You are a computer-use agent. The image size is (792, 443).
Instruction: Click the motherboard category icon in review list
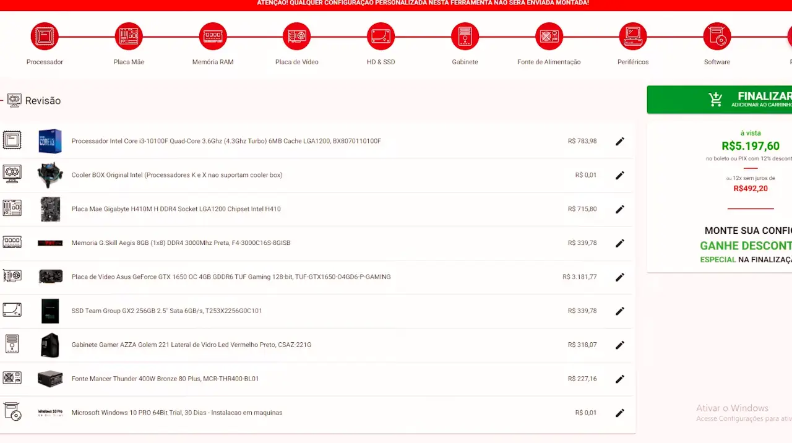[12, 208]
